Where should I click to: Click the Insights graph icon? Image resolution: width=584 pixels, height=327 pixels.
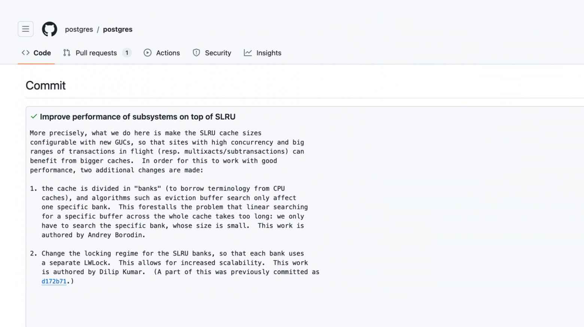pyautogui.click(x=248, y=53)
